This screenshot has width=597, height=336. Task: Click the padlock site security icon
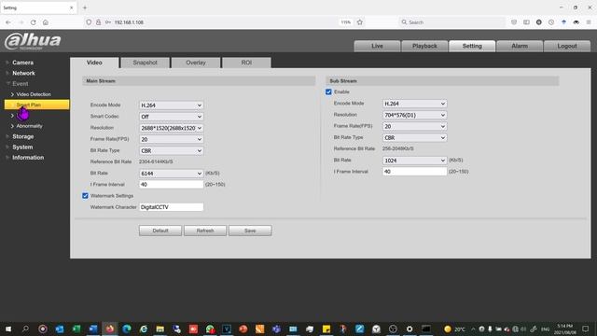click(98, 22)
